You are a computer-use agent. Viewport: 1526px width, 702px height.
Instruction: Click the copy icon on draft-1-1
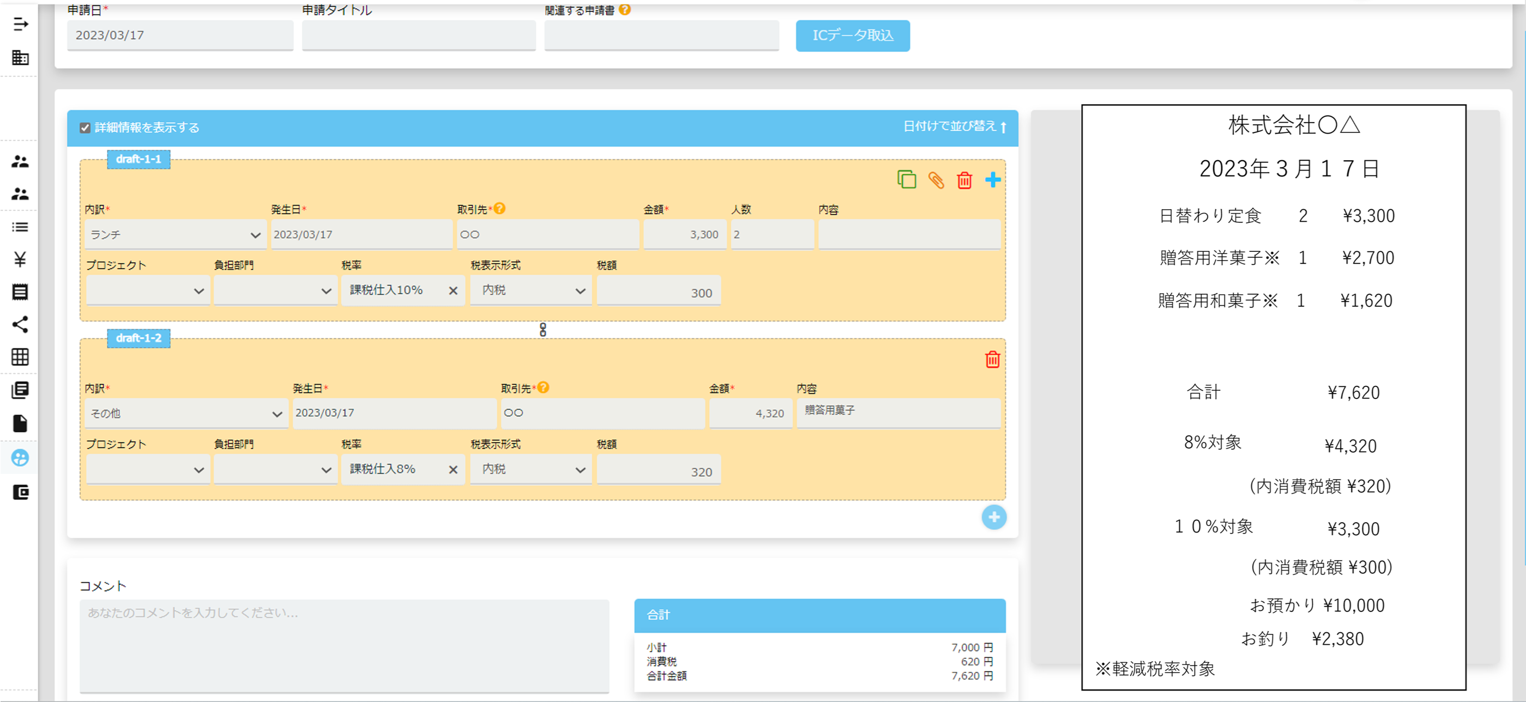coord(906,179)
